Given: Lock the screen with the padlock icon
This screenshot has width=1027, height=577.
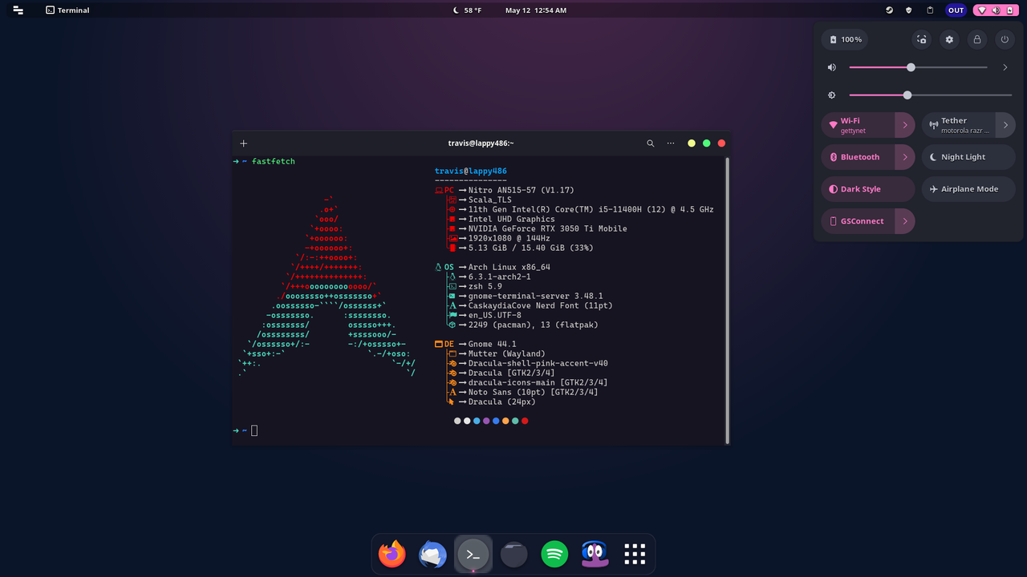Looking at the screenshot, I should (x=976, y=39).
